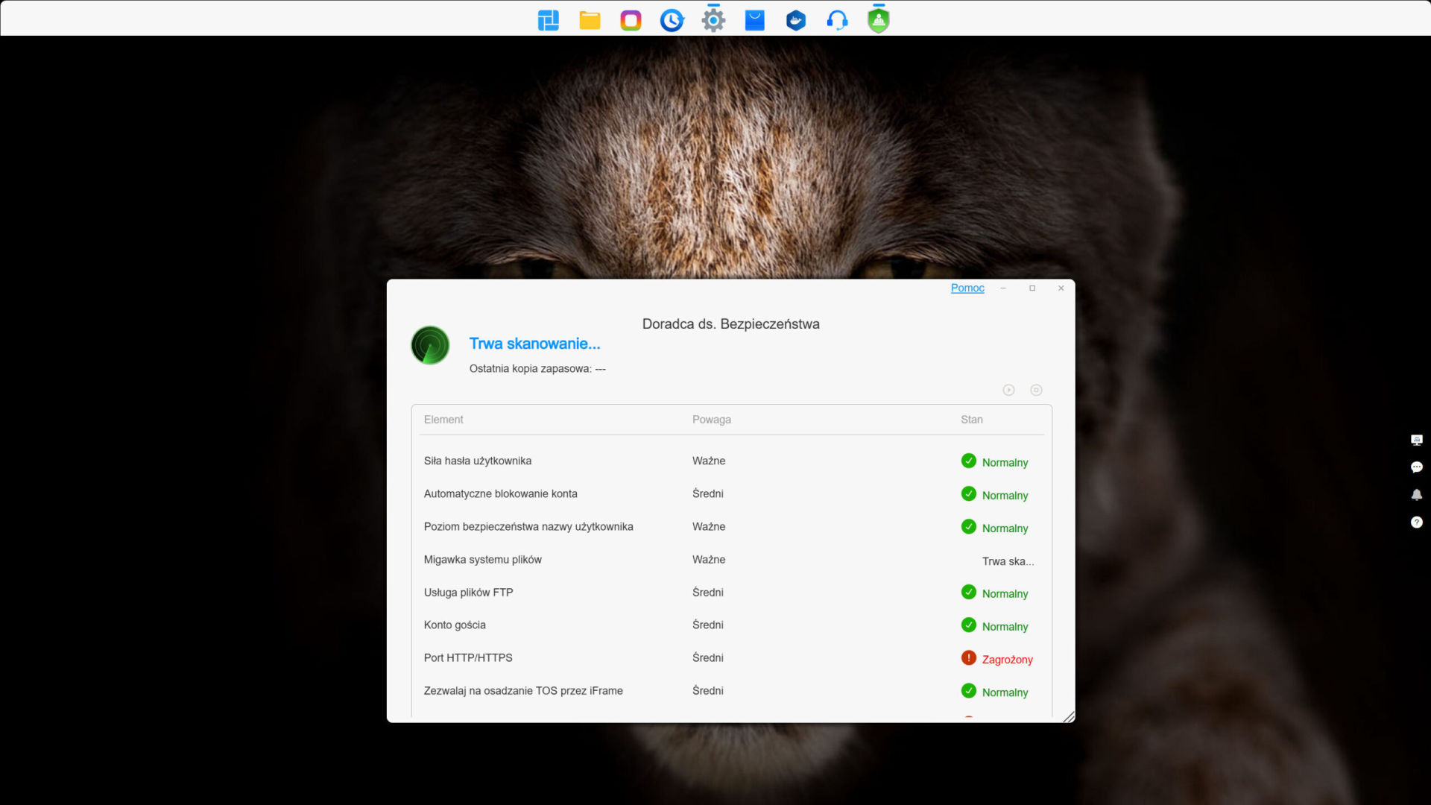Select the Automatyczne blokowanie konta row
Viewport: 1431px width, 805px height.
pyautogui.click(x=730, y=493)
